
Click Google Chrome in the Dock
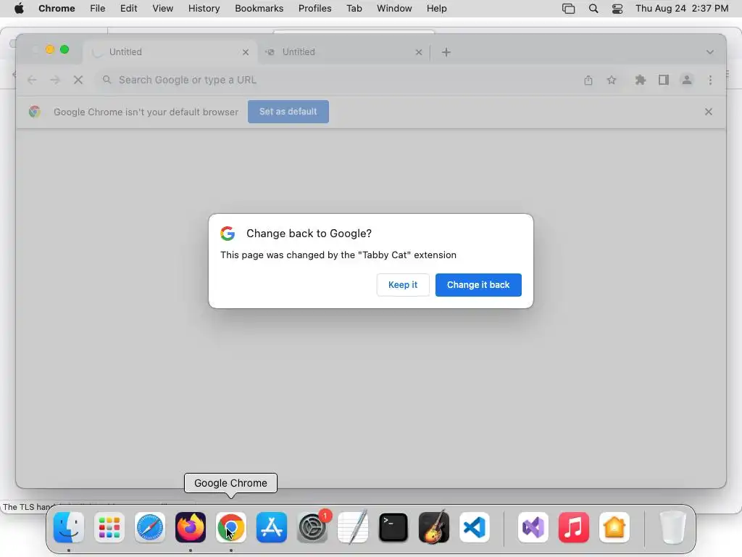point(231,527)
